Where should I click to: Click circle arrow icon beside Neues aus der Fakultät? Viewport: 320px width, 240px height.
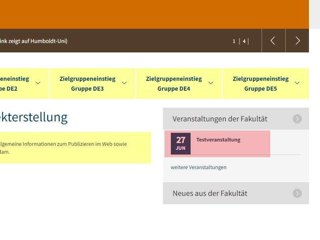(297, 193)
